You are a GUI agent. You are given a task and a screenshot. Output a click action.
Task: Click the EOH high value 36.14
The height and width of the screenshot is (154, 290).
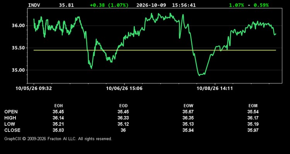[58, 118]
